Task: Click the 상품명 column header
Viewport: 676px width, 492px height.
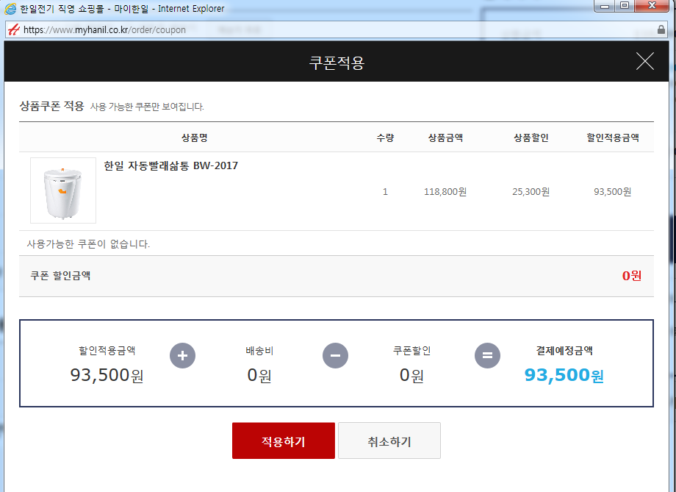Action: (195, 138)
